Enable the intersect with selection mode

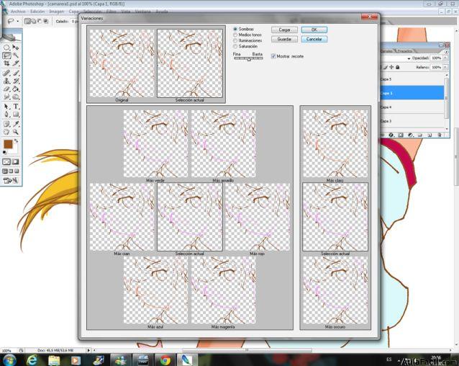pyautogui.click(x=45, y=22)
